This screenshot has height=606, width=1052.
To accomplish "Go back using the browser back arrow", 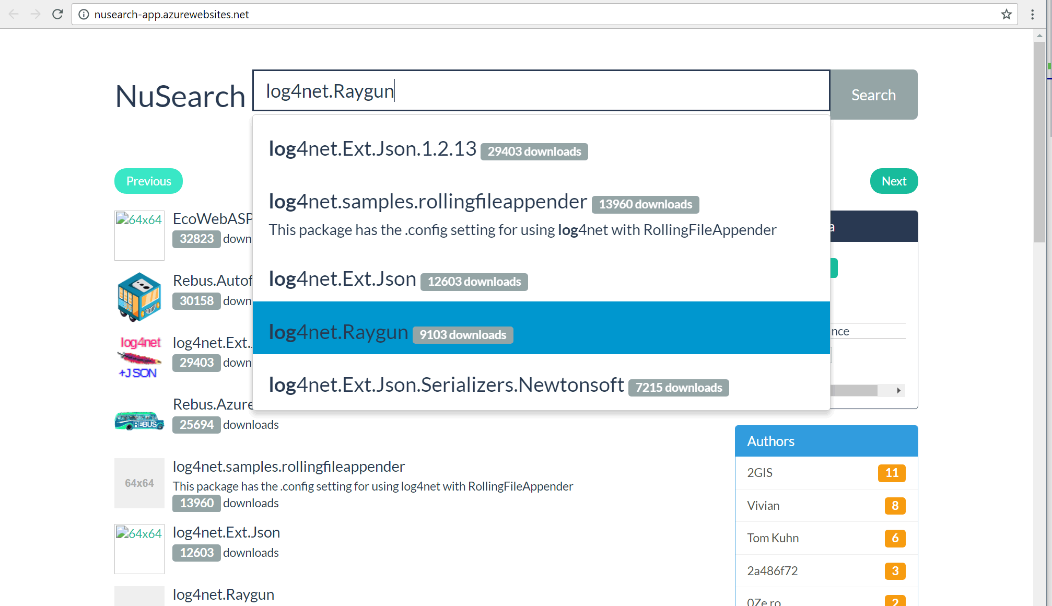I will pos(14,14).
